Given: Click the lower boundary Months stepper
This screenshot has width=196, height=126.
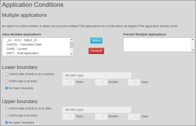Looking at the screenshot, I should (101, 82).
